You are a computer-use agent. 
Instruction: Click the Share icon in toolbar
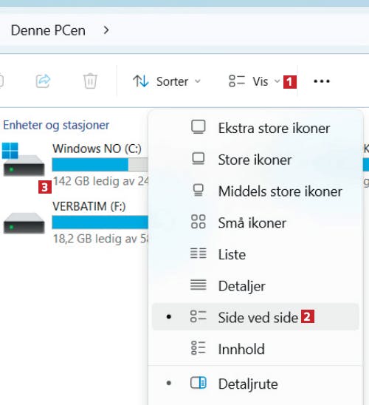coord(43,81)
